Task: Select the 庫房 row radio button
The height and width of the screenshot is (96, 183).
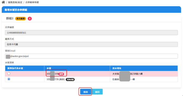Action: [x=9, y=79]
